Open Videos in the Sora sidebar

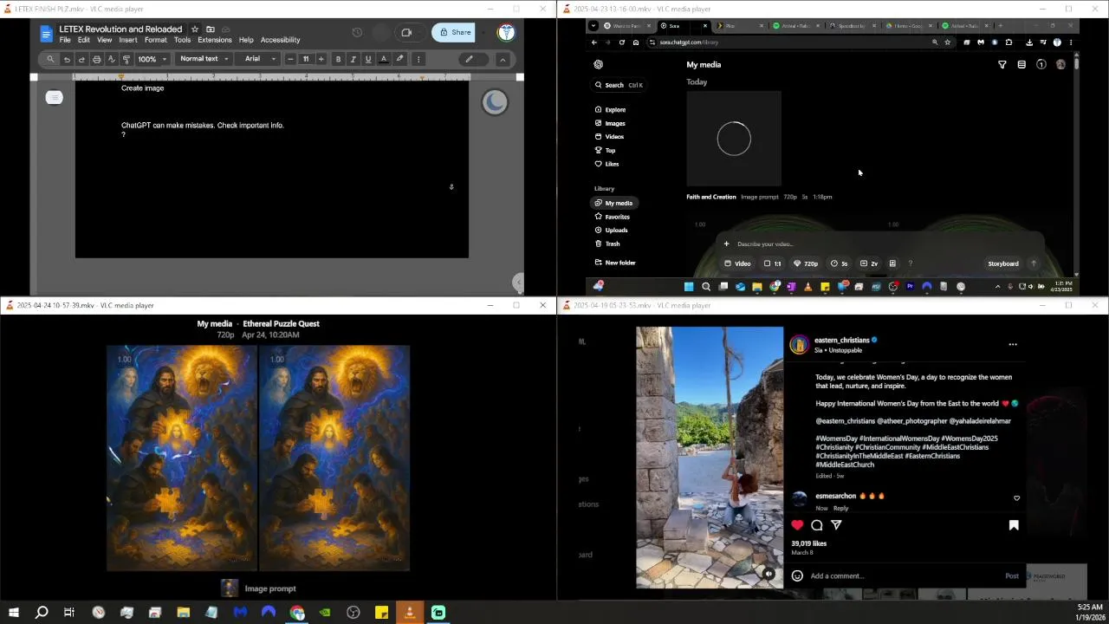(609, 137)
